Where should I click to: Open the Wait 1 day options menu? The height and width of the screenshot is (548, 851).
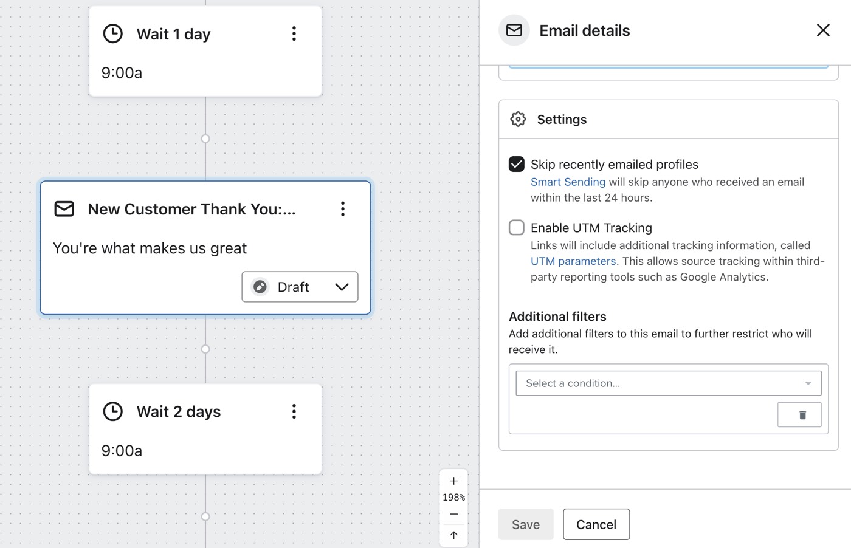click(294, 34)
